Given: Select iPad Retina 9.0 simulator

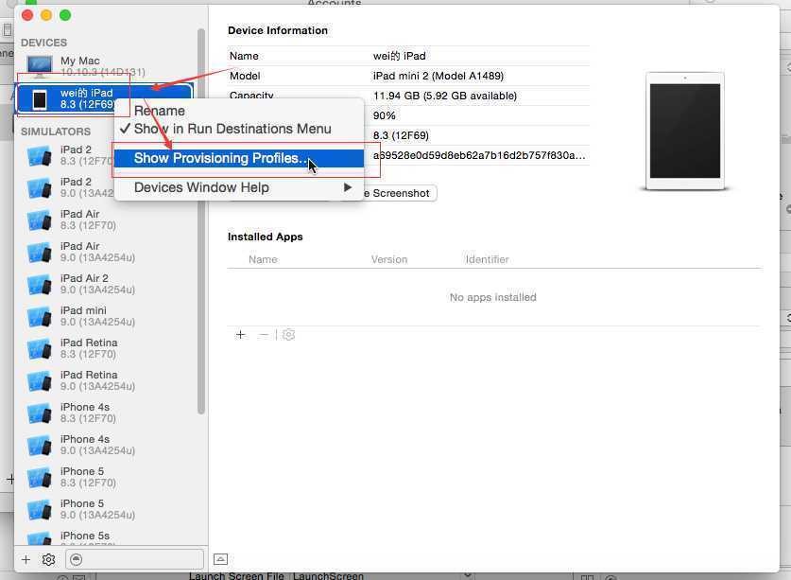Looking at the screenshot, I should click(109, 380).
